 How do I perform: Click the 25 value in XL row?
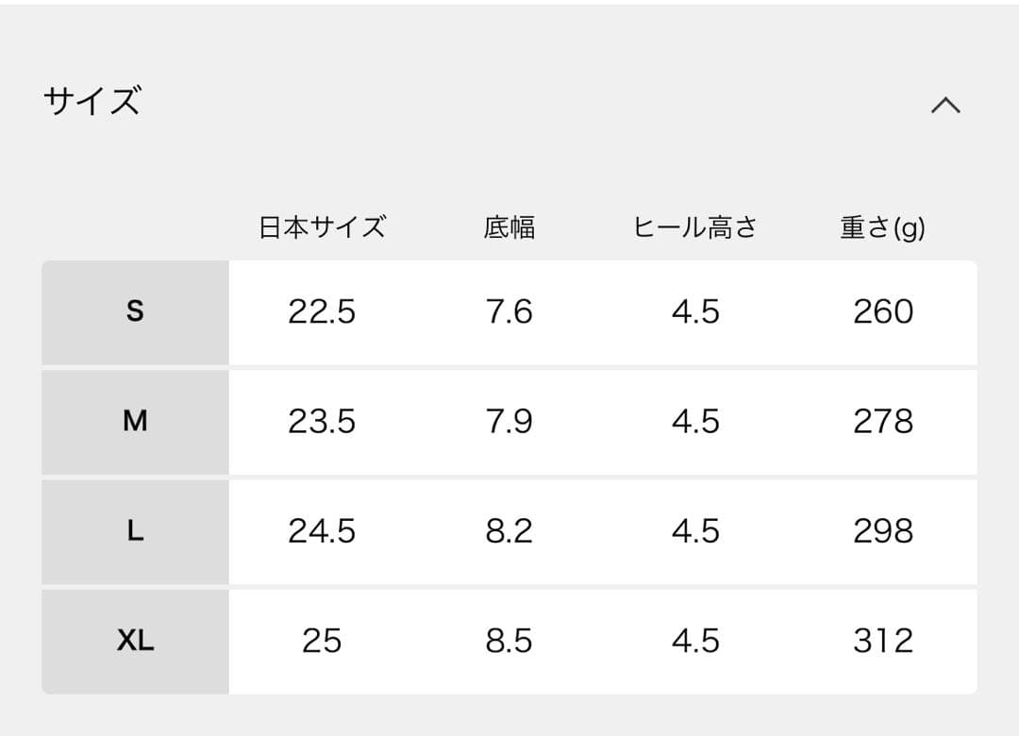(322, 641)
